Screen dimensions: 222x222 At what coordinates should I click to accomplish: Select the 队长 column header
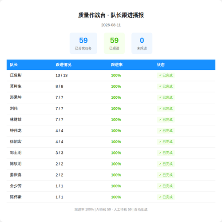(x=14, y=65)
